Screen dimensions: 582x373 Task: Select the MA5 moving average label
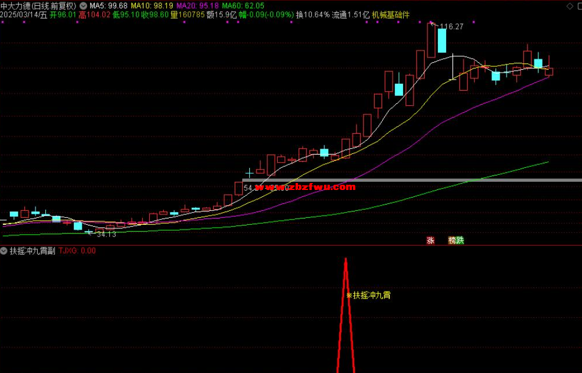108,5
